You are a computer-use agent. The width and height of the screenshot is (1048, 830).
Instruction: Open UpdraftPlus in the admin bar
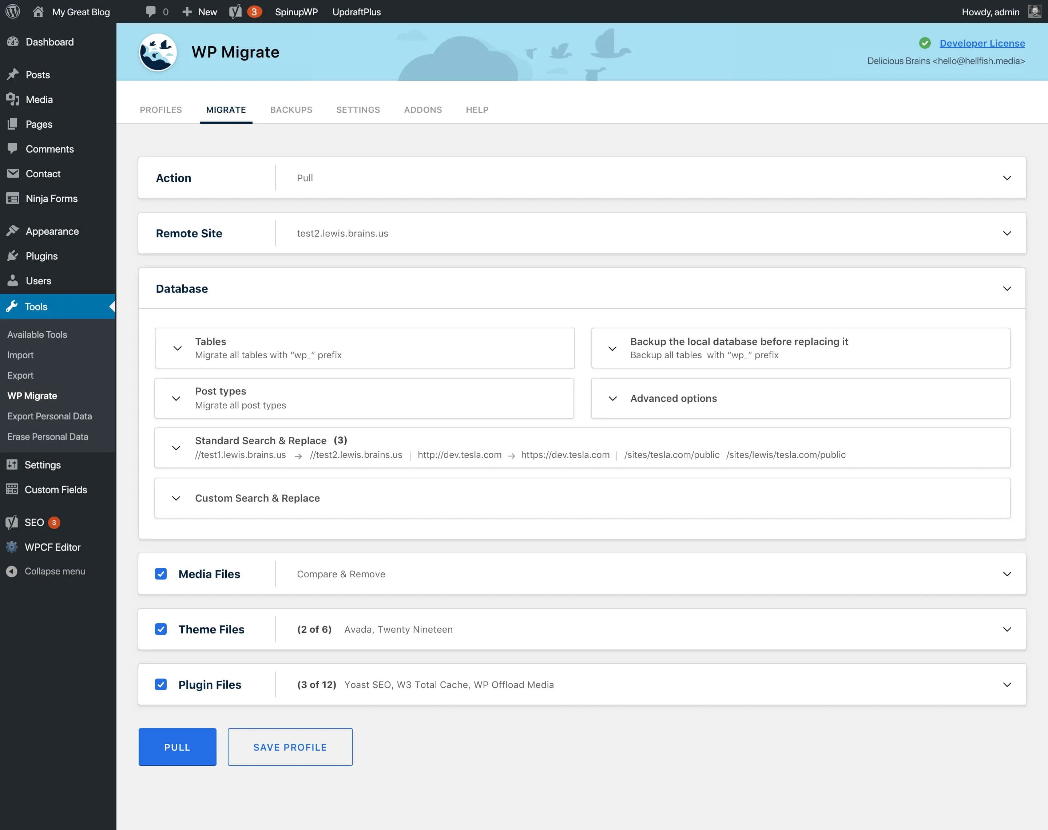tap(357, 12)
